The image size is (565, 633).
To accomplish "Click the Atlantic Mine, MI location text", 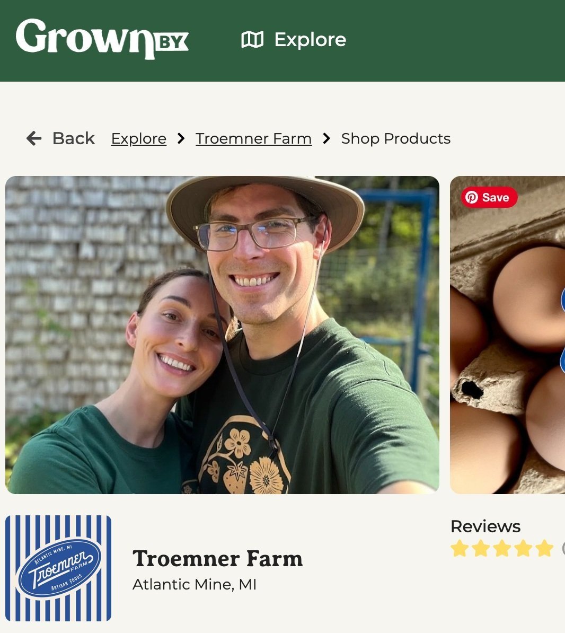I will click(x=195, y=585).
